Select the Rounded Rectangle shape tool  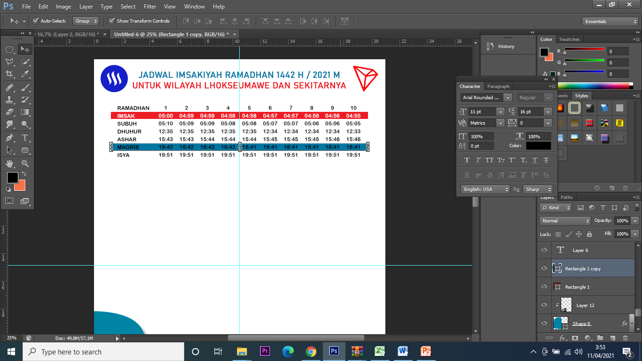coord(25,150)
